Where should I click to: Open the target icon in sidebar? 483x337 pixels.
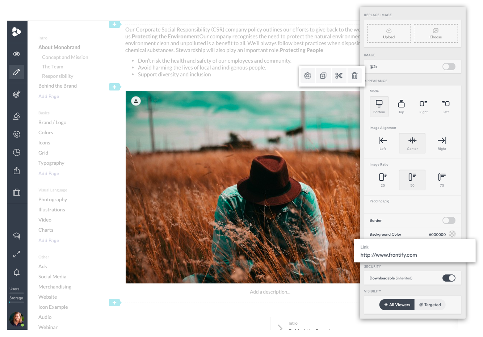tap(17, 94)
